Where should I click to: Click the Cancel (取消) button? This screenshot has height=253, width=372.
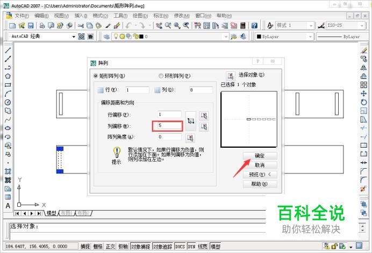point(260,165)
